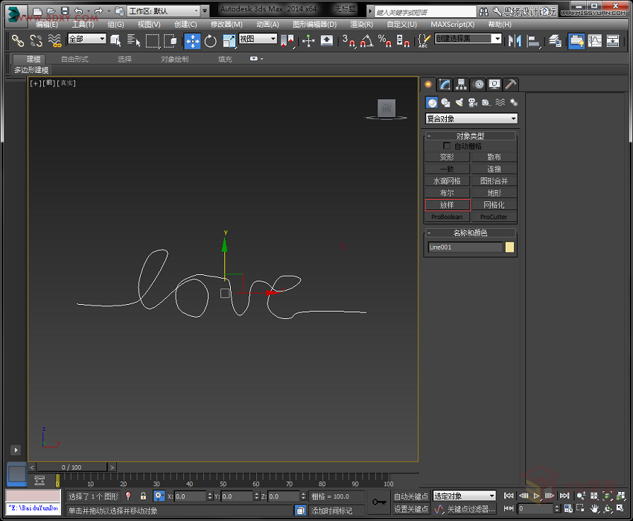This screenshot has width=633, height=521.
Task: Toggle the Percent Snap button
Action: 385,41
